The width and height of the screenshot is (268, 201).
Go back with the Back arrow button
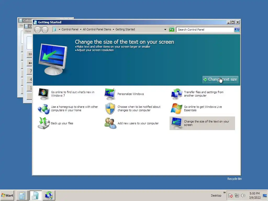(37, 30)
